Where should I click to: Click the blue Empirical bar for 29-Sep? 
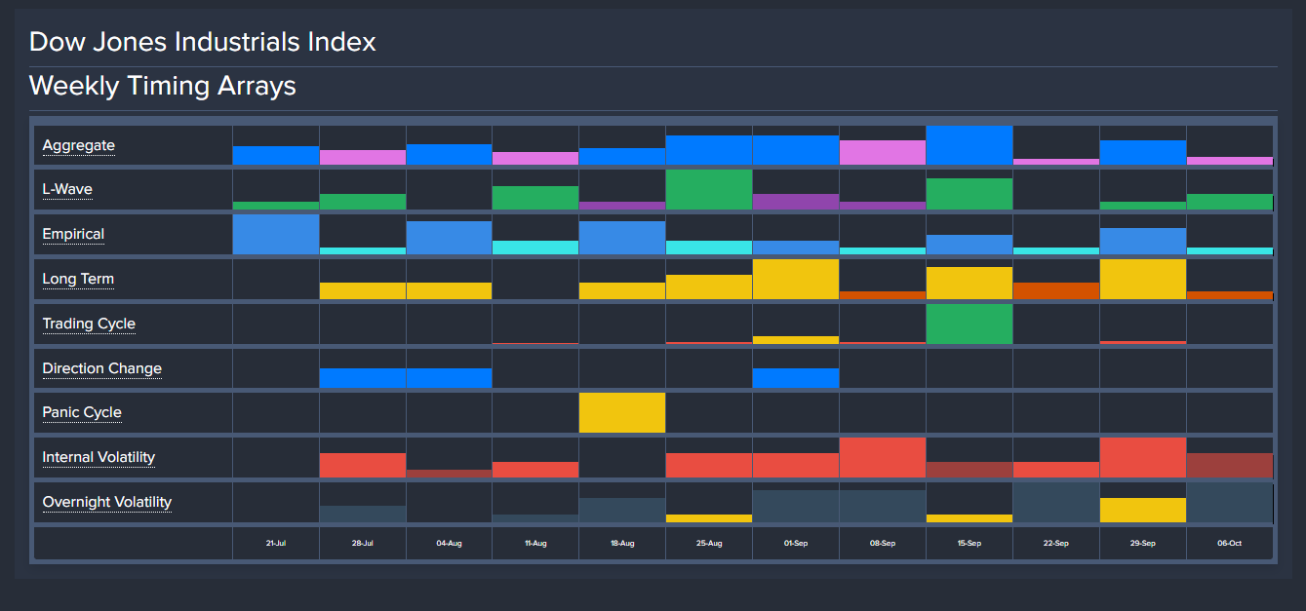pos(1143,242)
